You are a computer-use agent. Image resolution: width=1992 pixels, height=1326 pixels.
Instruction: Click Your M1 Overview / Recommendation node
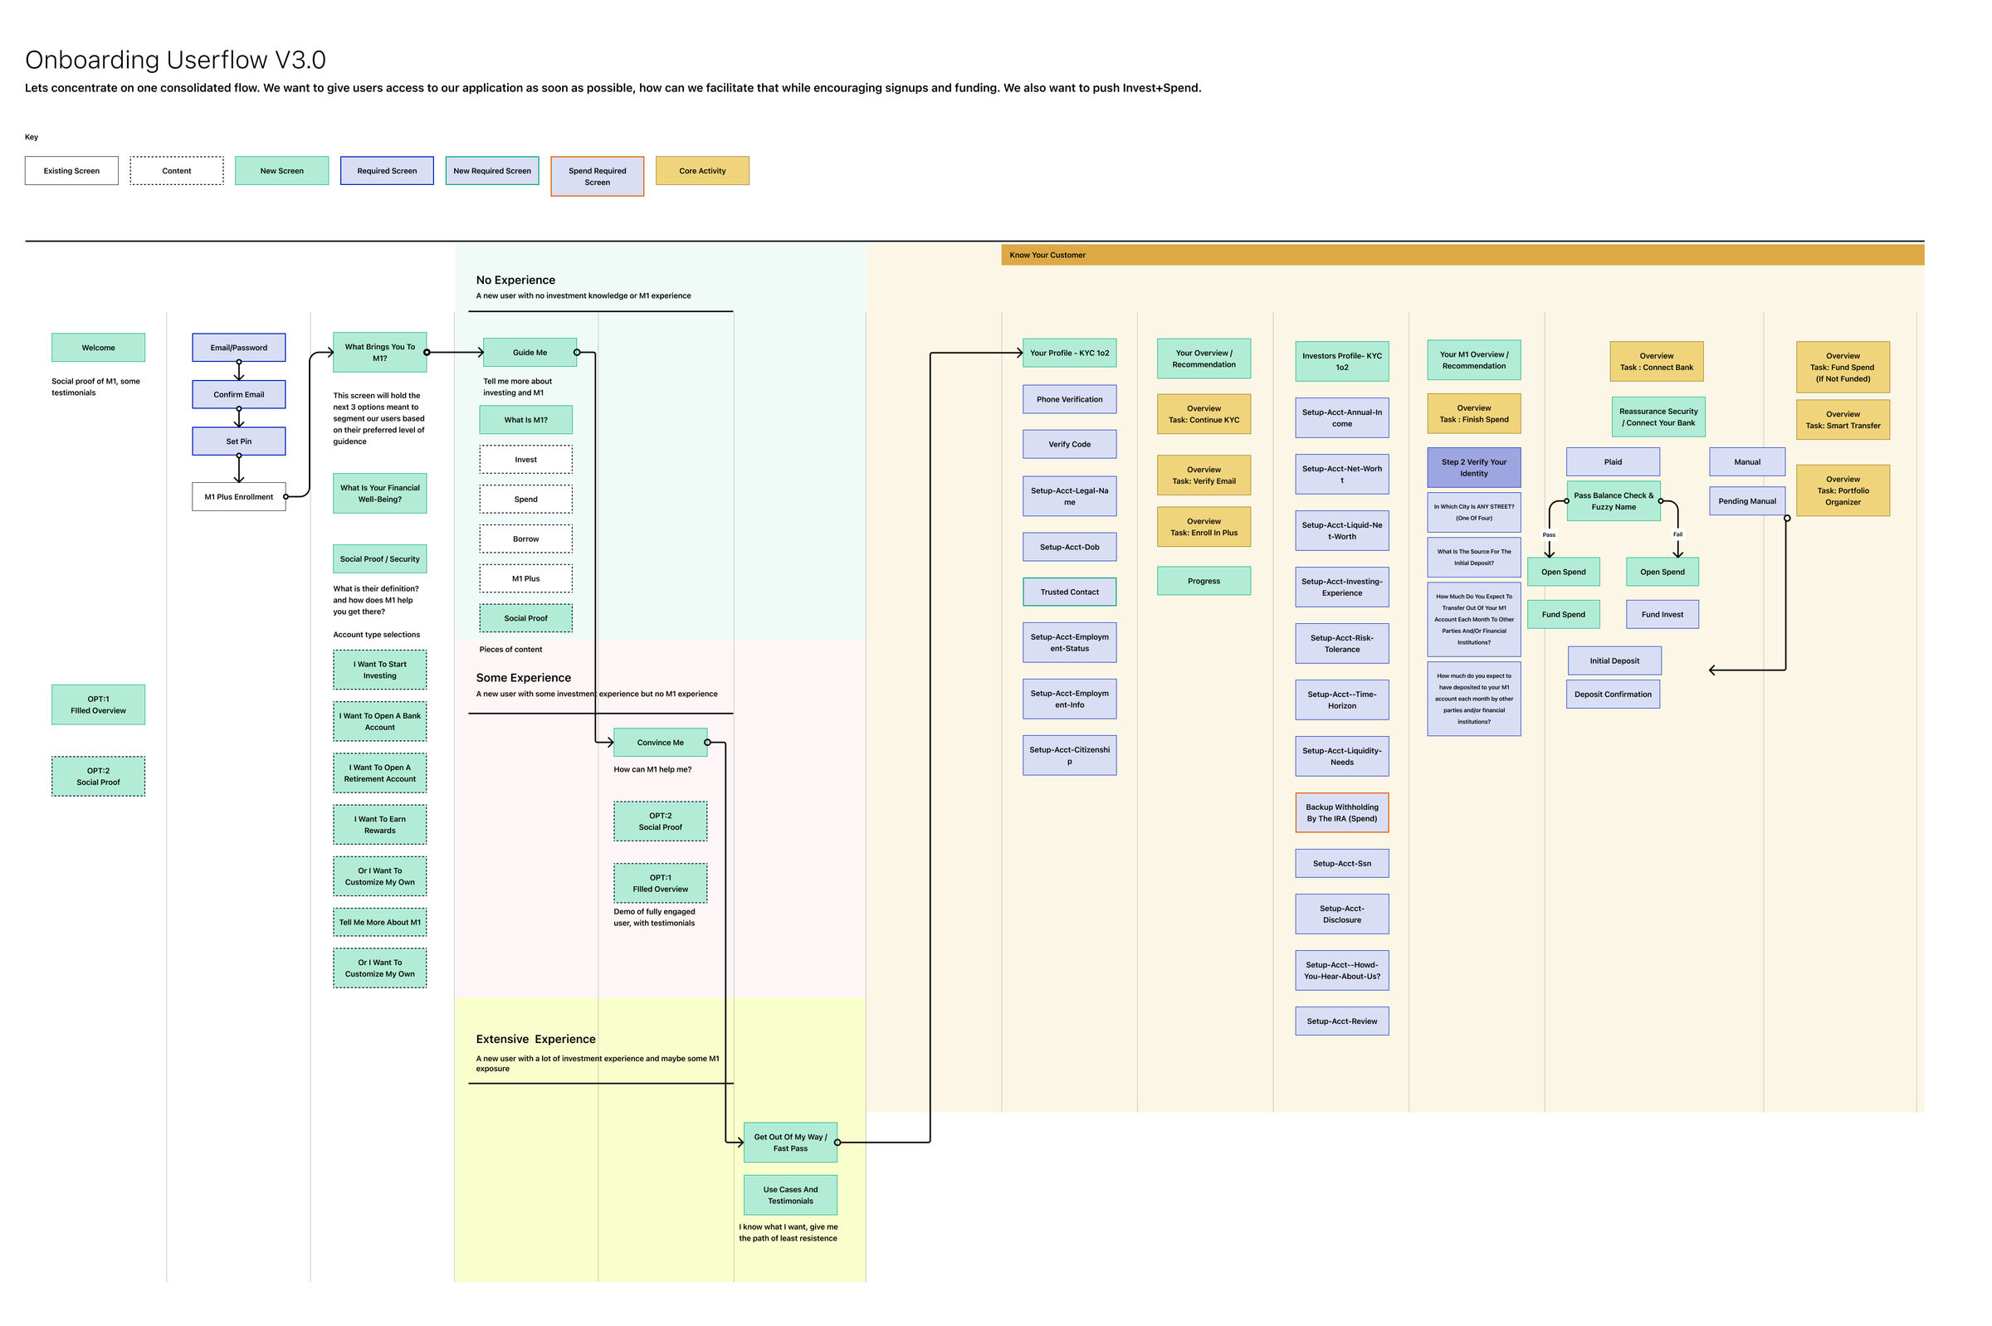(x=1473, y=360)
